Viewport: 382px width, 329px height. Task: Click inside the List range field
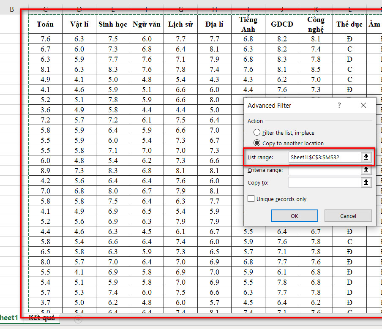[323, 157]
